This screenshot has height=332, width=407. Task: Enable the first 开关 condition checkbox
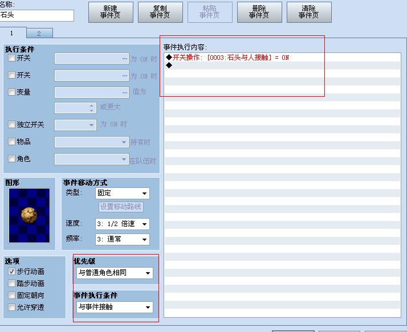point(11,58)
